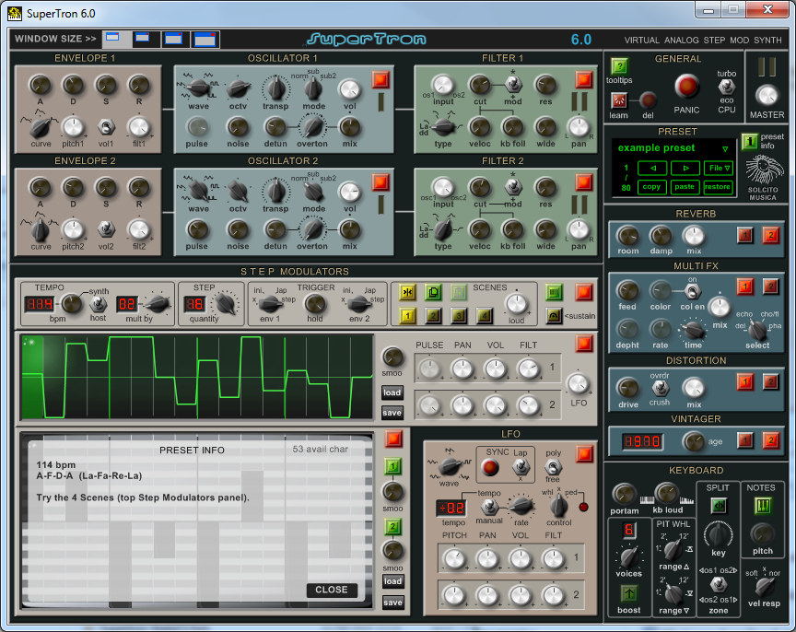The image size is (796, 632).
Task: Click save beside the step waveform display
Action: [392, 413]
